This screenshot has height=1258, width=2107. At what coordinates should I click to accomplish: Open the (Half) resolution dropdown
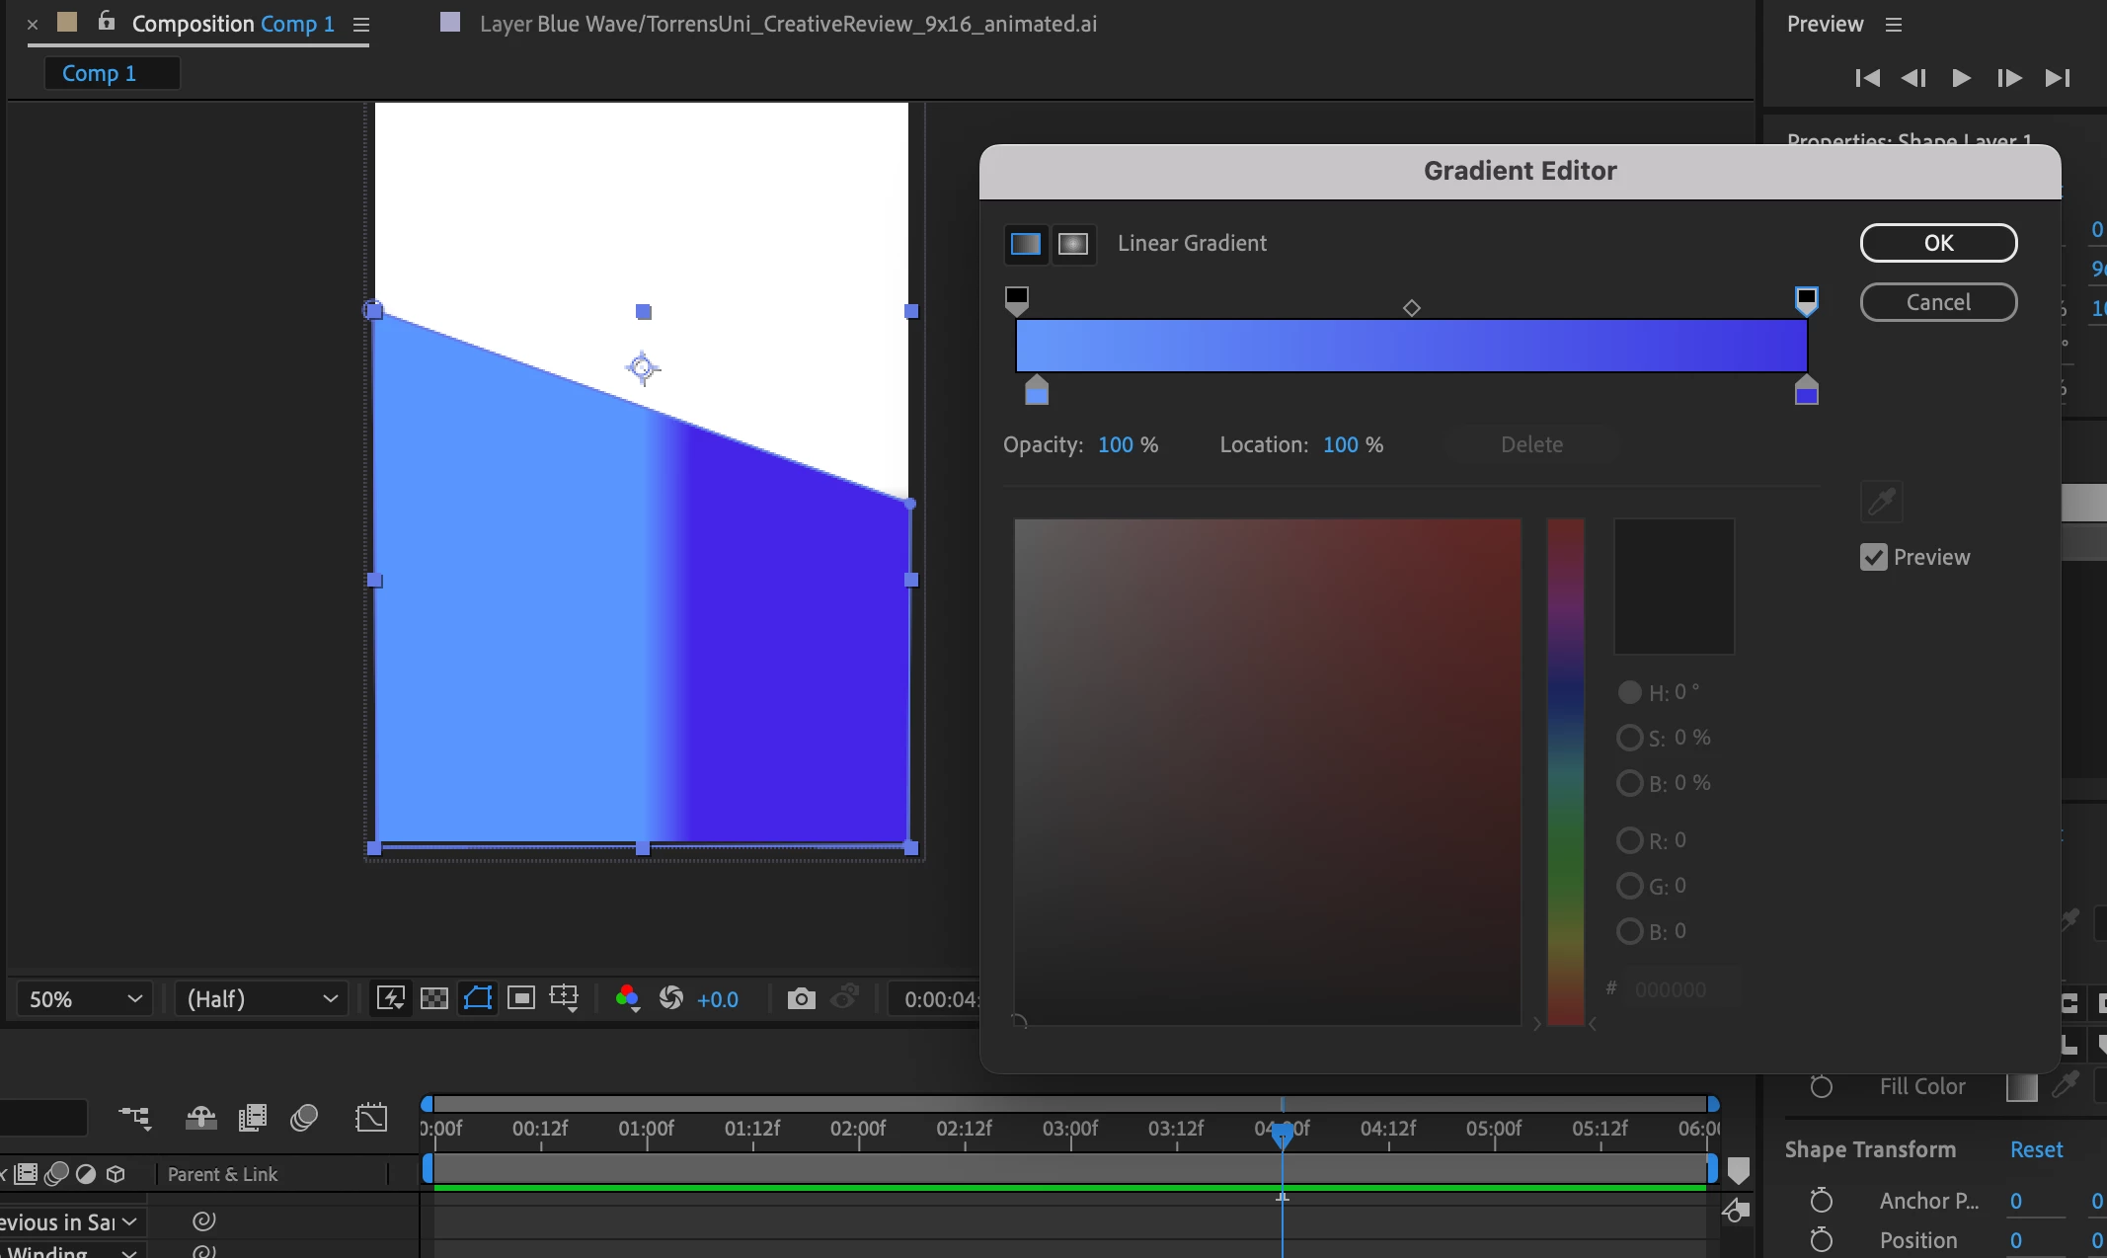point(262,999)
